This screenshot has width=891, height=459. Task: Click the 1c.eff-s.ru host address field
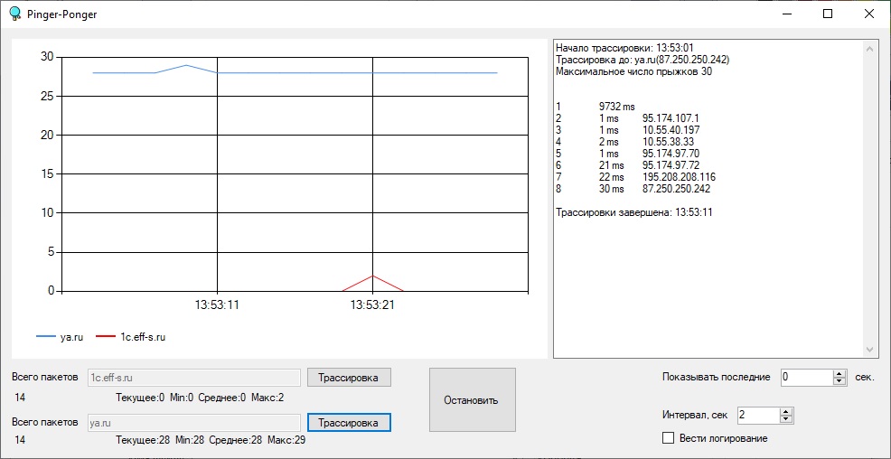[193, 377]
